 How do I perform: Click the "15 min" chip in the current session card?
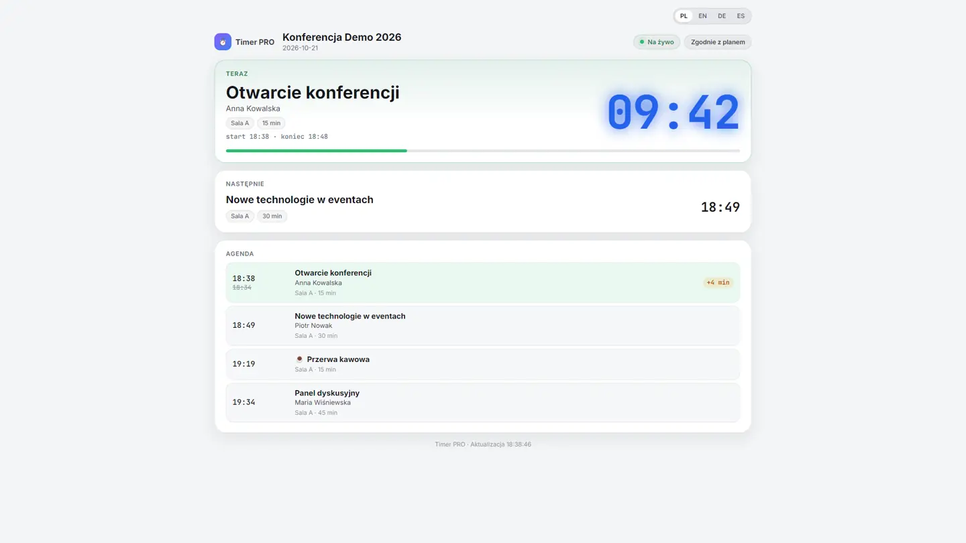point(271,123)
